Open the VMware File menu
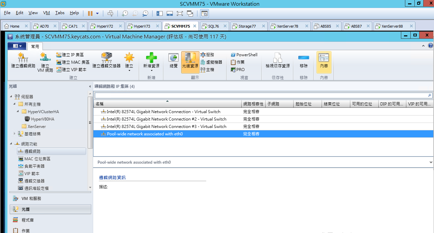The width and height of the screenshot is (434, 233). click(x=7, y=13)
